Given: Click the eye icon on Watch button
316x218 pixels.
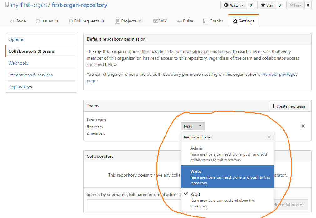Looking at the screenshot, I should [x=226, y=5].
